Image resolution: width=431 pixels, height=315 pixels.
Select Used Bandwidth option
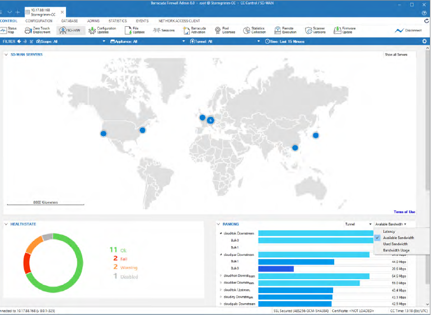click(395, 244)
